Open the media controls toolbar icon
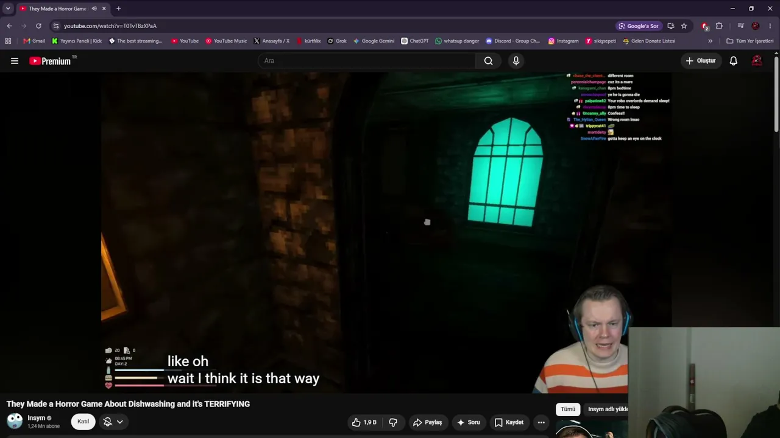780x438 pixels. click(740, 26)
